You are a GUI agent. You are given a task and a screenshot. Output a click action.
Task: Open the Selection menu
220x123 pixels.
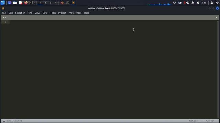pos(20,13)
